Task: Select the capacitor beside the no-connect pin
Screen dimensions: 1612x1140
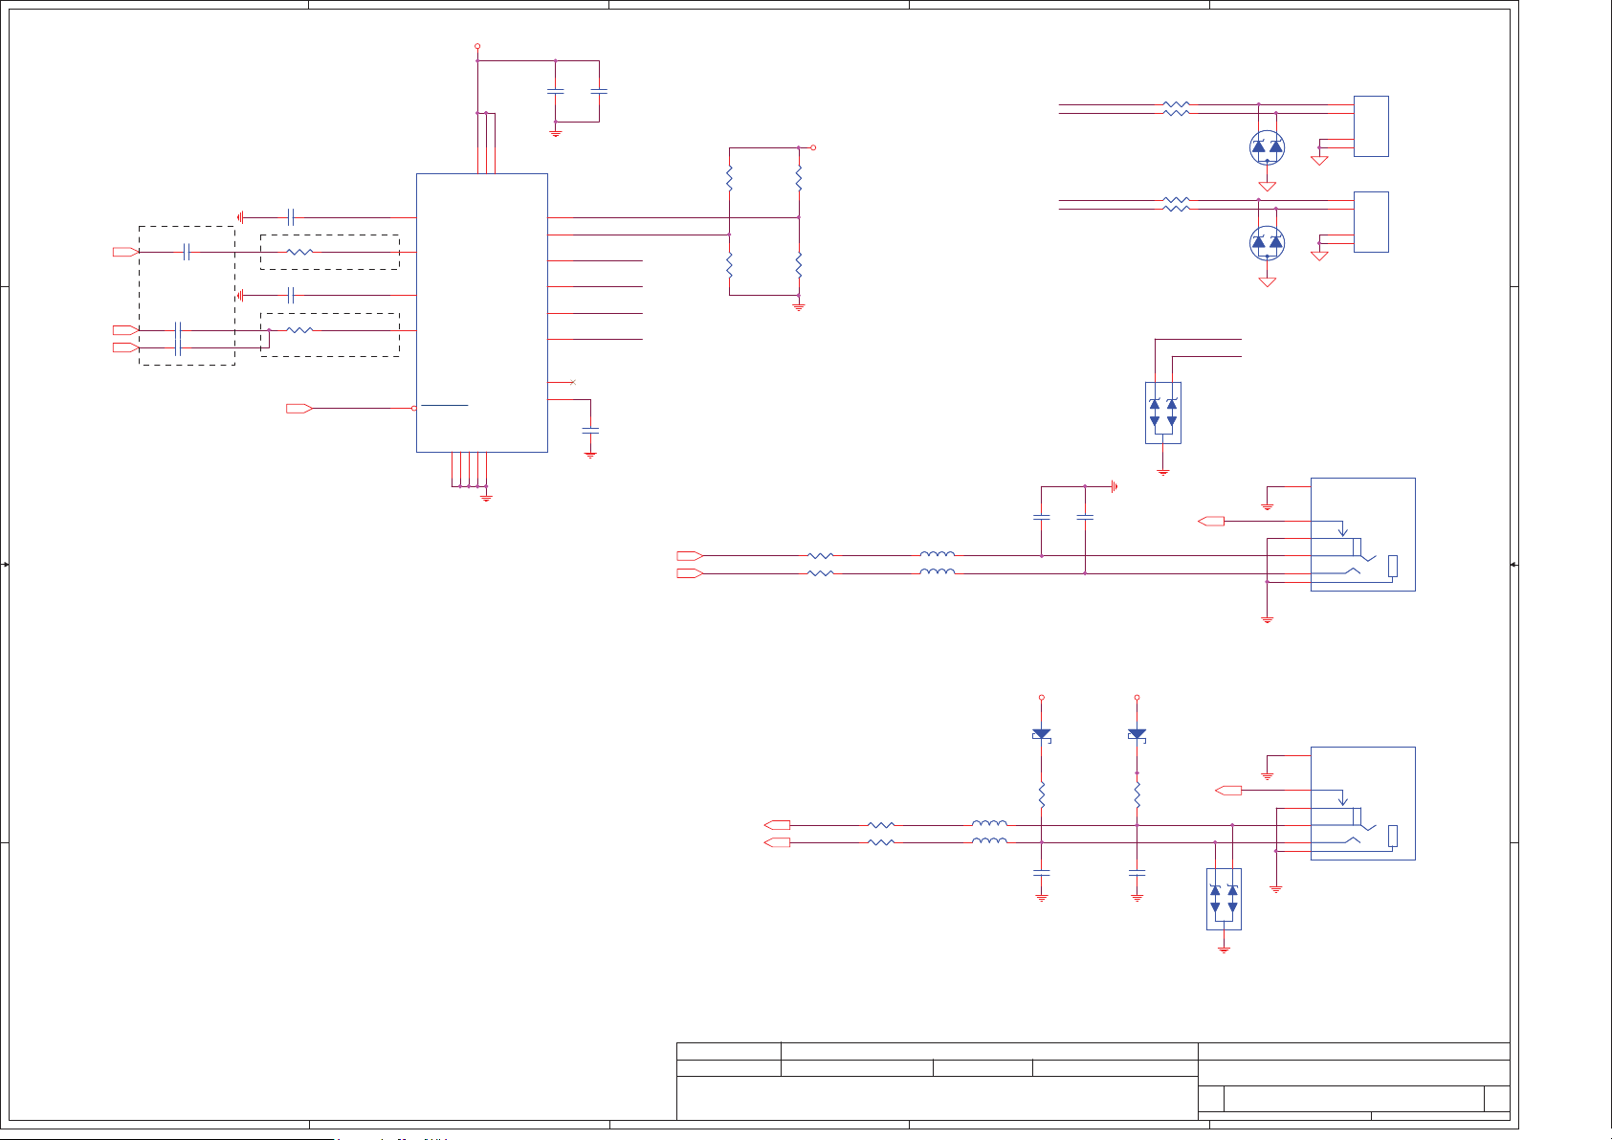Action: tap(590, 433)
